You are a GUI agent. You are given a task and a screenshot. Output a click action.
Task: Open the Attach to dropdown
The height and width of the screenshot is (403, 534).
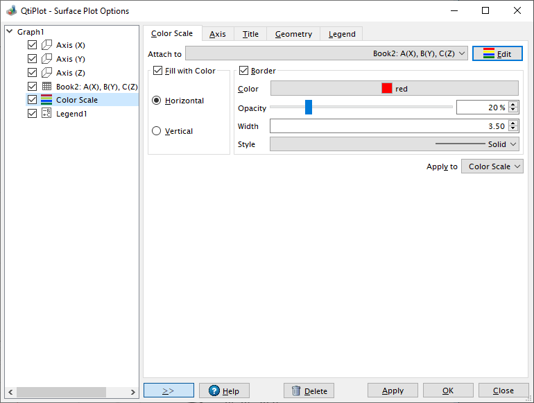[x=326, y=53]
